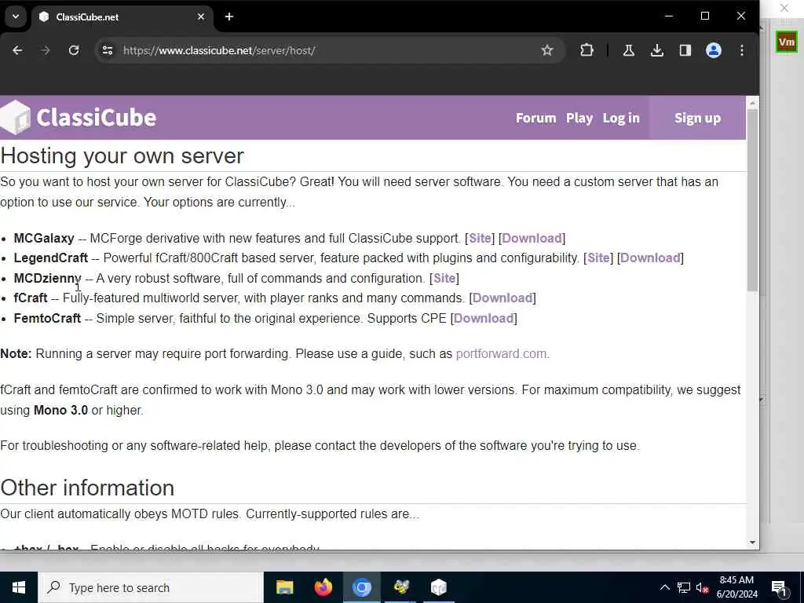Click the page scroll-down arrow
The image size is (804, 603).
[x=752, y=542]
